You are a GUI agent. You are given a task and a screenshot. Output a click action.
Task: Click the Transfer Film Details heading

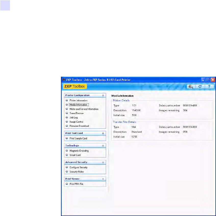point(124,122)
